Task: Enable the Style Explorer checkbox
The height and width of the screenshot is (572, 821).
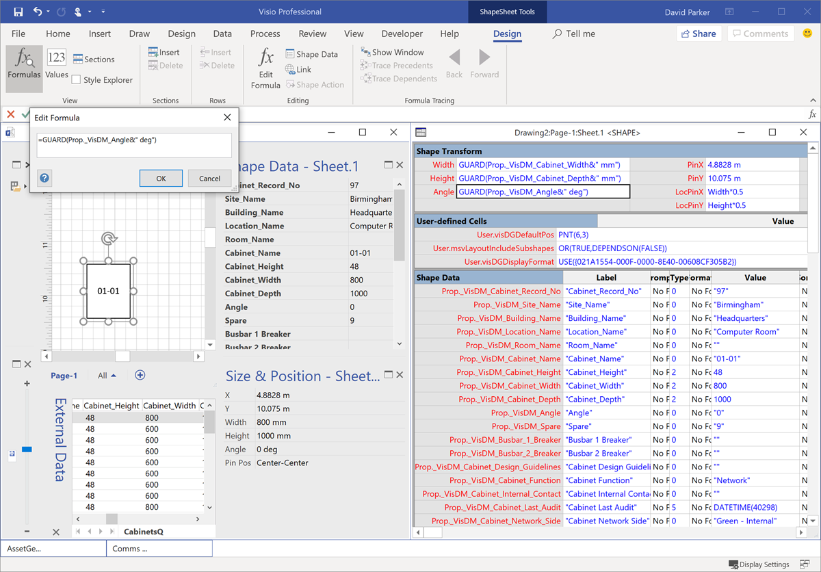Action: [75, 79]
